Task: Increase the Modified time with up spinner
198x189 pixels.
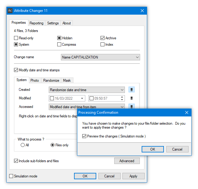Action: pos(122,97)
